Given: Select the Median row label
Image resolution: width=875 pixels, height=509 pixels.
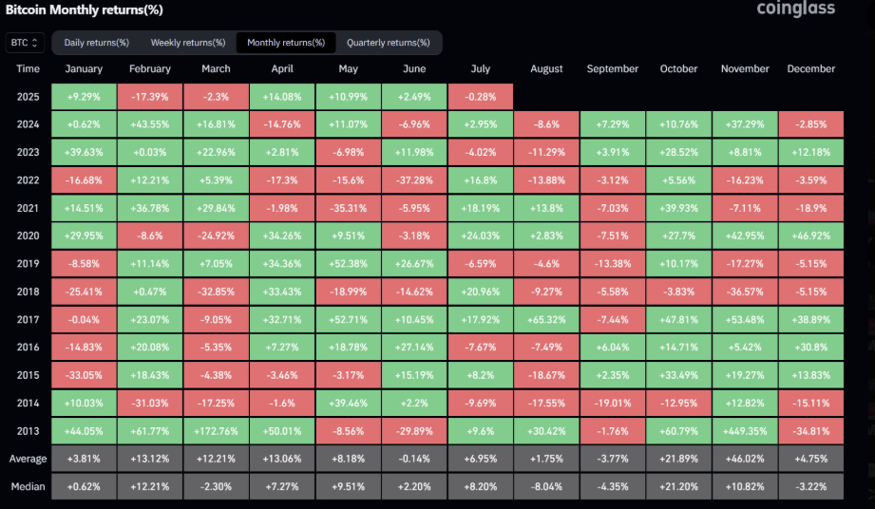Looking at the screenshot, I should pyautogui.click(x=28, y=487).
